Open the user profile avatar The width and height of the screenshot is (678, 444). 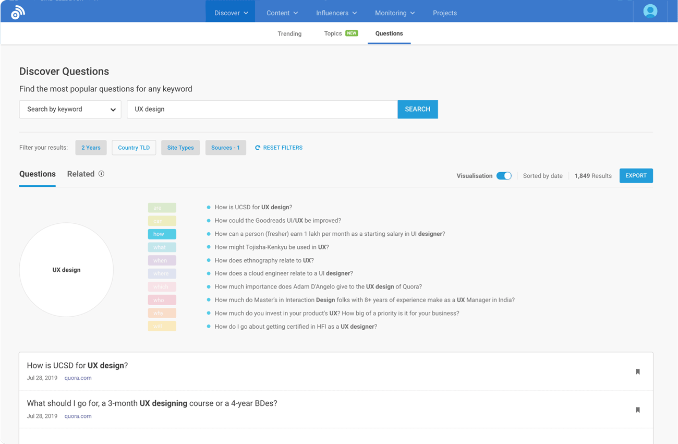click(650, 11)
